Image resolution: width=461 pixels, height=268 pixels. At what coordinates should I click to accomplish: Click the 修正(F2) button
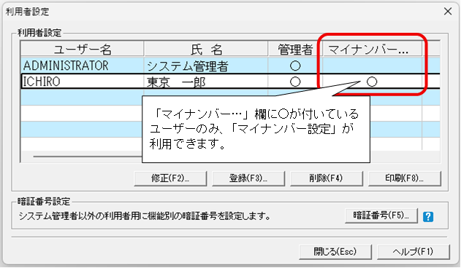pos(170,178)
